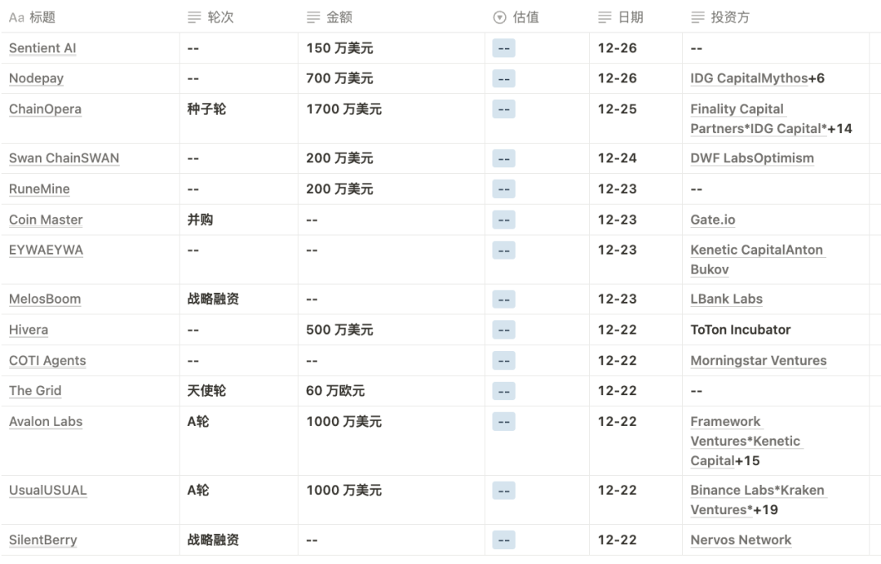The image size is (881, 564).
Task: Click the 估值 tag in the Sentient AI row
Action: 504,48
